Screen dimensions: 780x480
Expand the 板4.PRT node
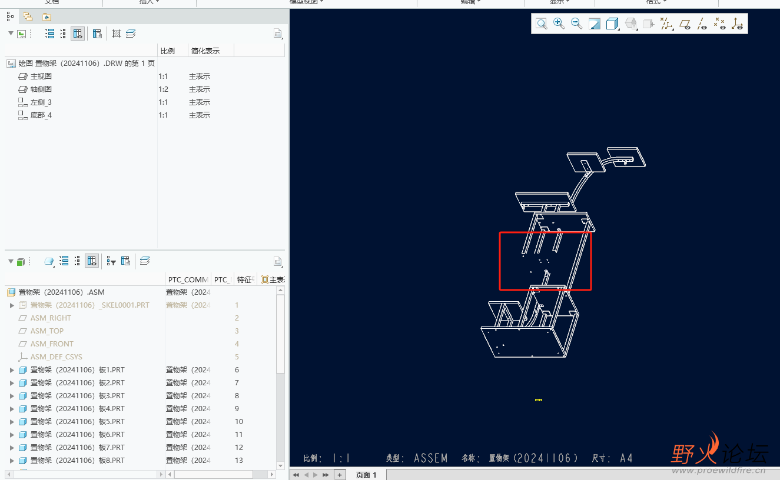[12, 409]
